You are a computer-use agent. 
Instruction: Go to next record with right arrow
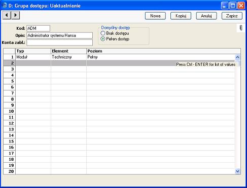coord(16,15)
